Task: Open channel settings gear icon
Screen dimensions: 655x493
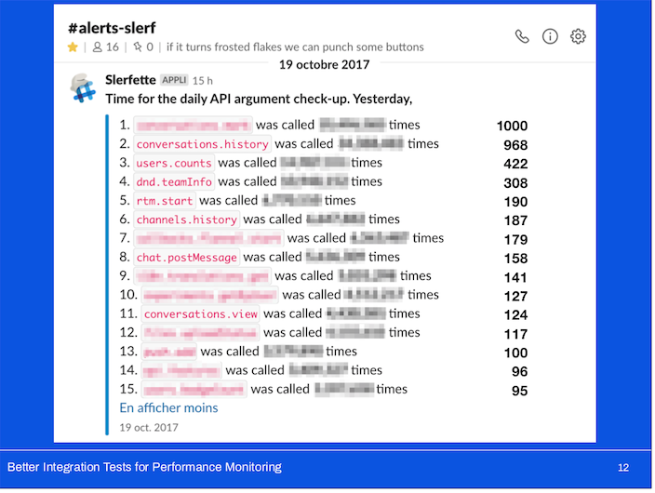Action: coord(578,37)
